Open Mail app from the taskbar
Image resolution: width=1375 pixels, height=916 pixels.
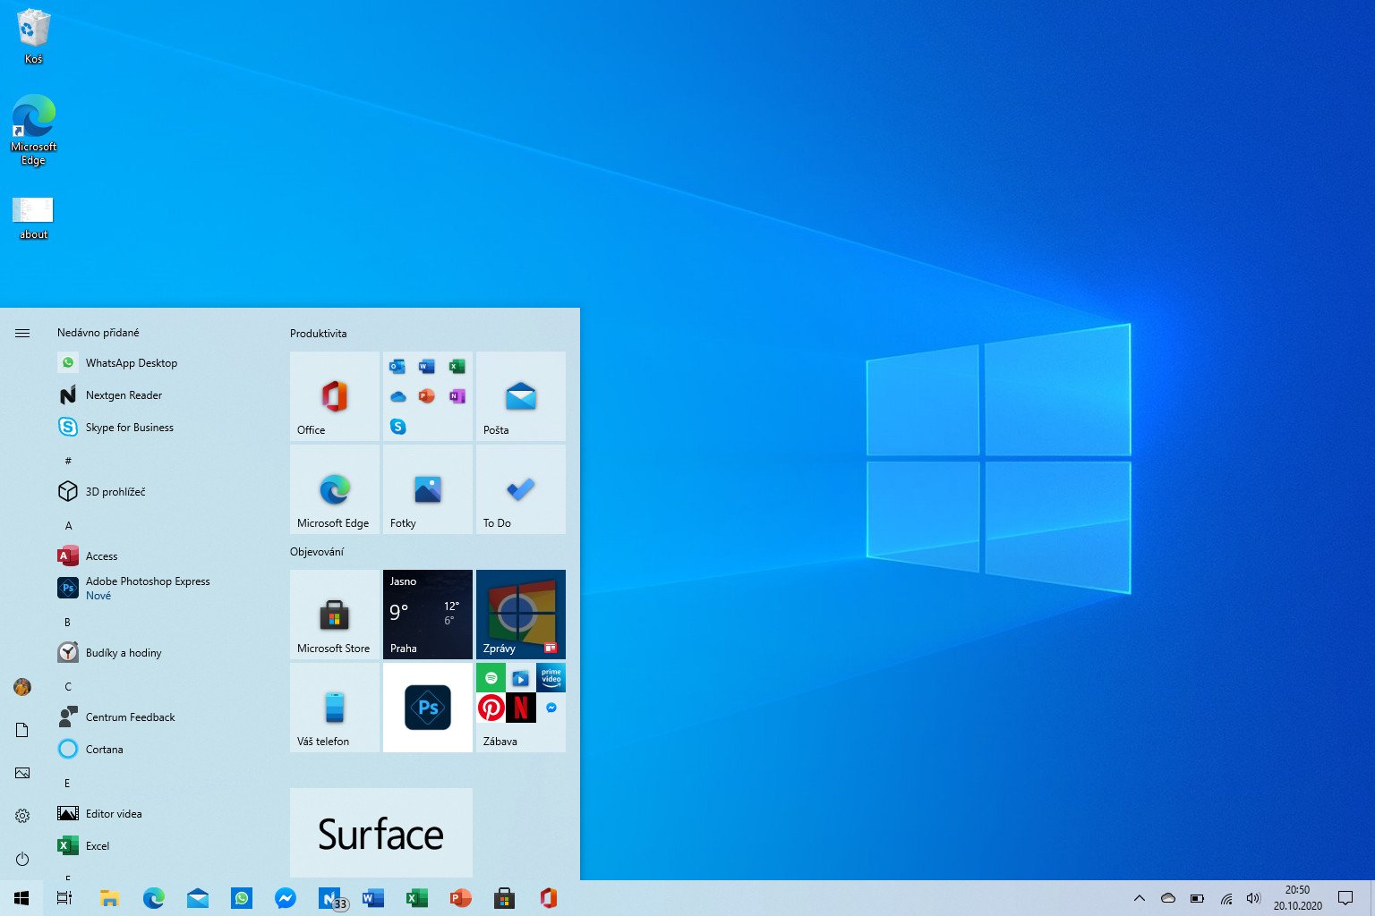(197, 898)
